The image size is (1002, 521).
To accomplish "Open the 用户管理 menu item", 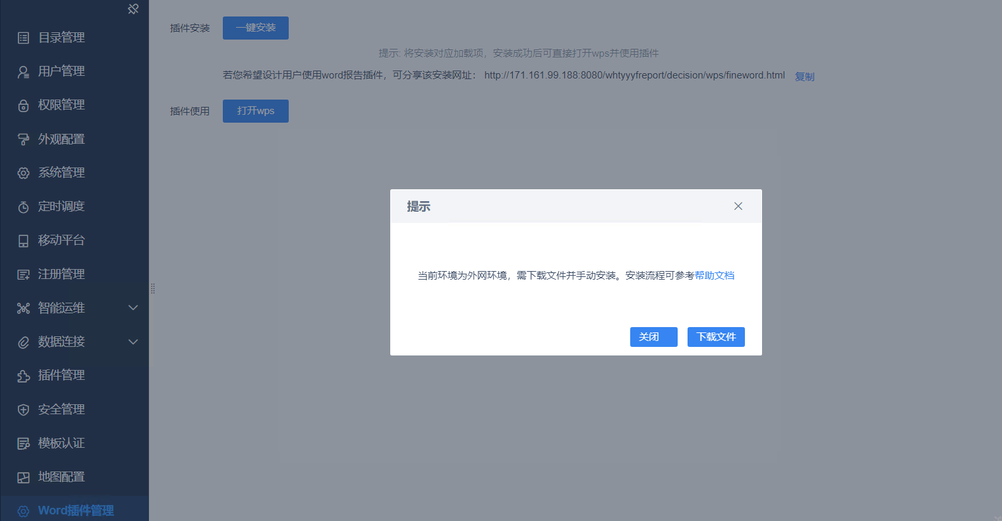I will 74,71.
